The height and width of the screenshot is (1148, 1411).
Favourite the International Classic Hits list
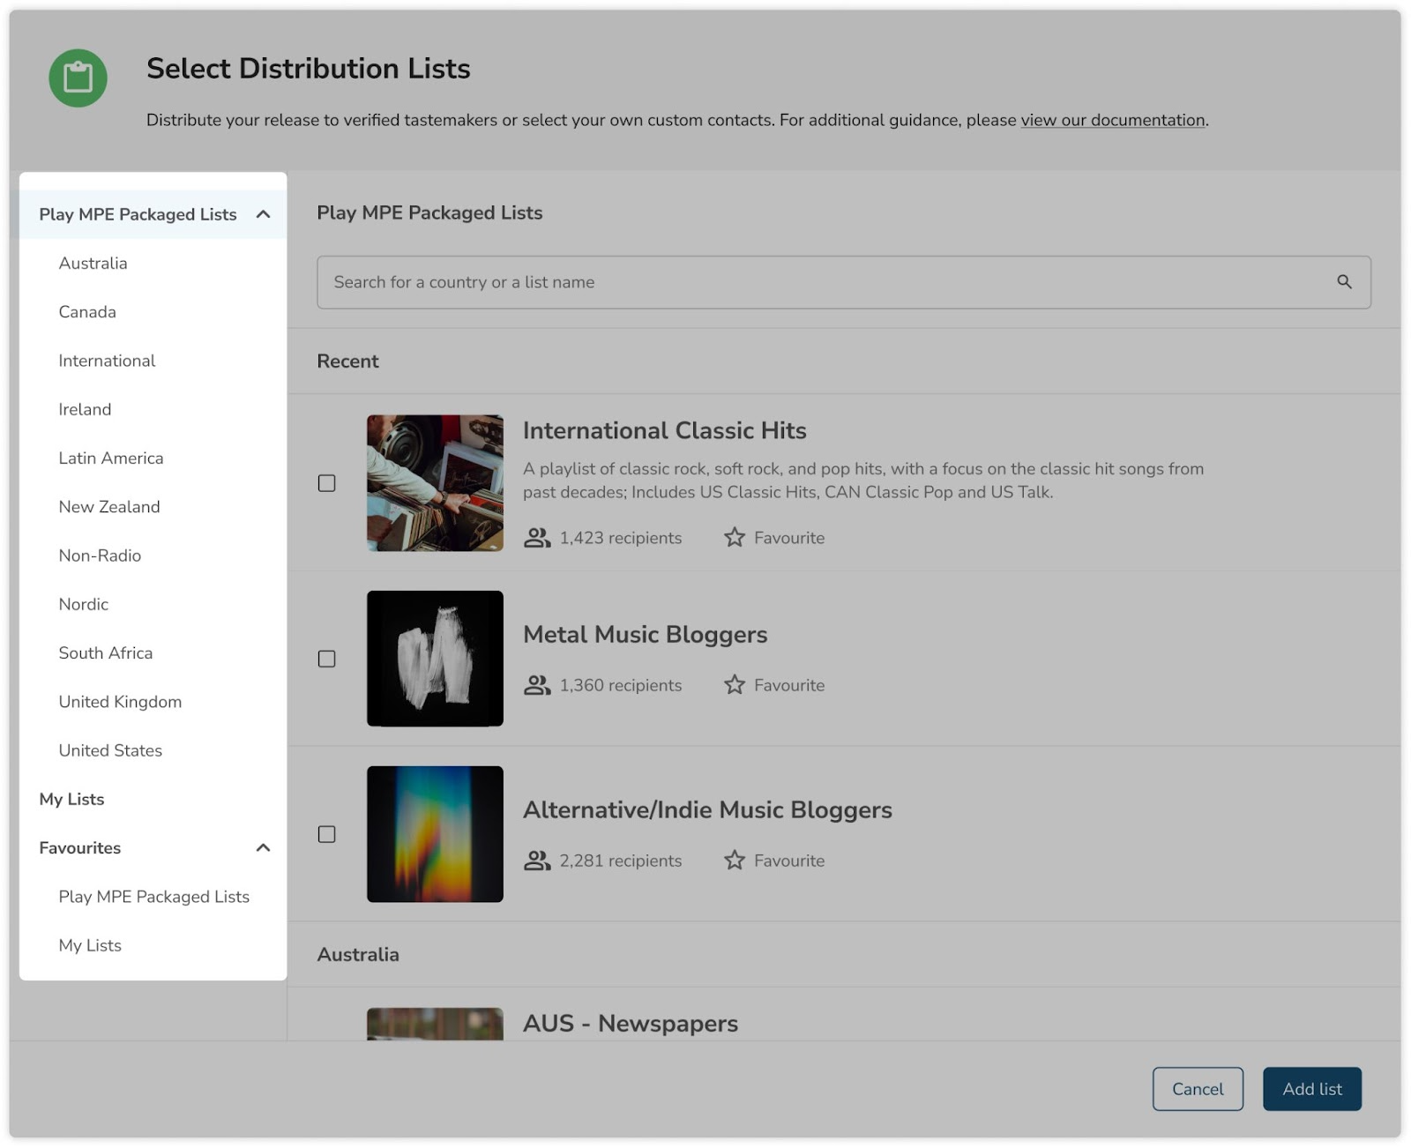click(x=774, y=538)
